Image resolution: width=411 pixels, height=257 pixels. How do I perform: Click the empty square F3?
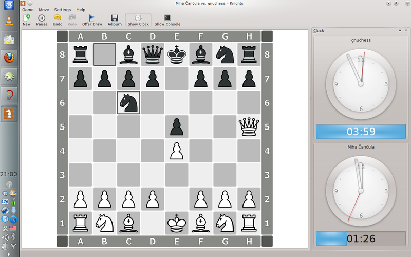click(201, 175)
